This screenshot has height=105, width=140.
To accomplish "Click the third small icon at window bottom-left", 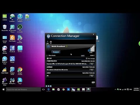I will click(x=51, y=86).
